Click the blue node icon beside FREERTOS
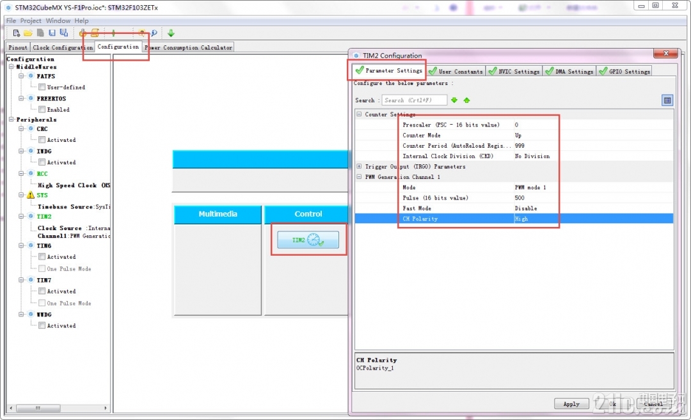This screenshot has height=420, width=691. 31,98
